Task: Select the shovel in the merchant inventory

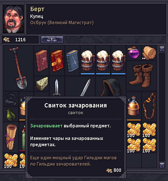Action: 19,68
